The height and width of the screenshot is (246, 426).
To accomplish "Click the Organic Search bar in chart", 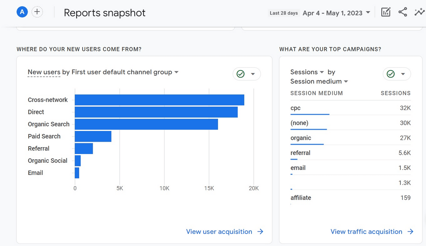I will point(146,124).
